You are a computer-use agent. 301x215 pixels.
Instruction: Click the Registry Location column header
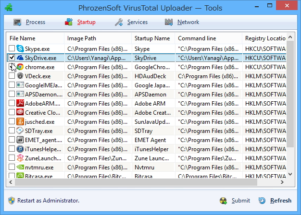264,38
